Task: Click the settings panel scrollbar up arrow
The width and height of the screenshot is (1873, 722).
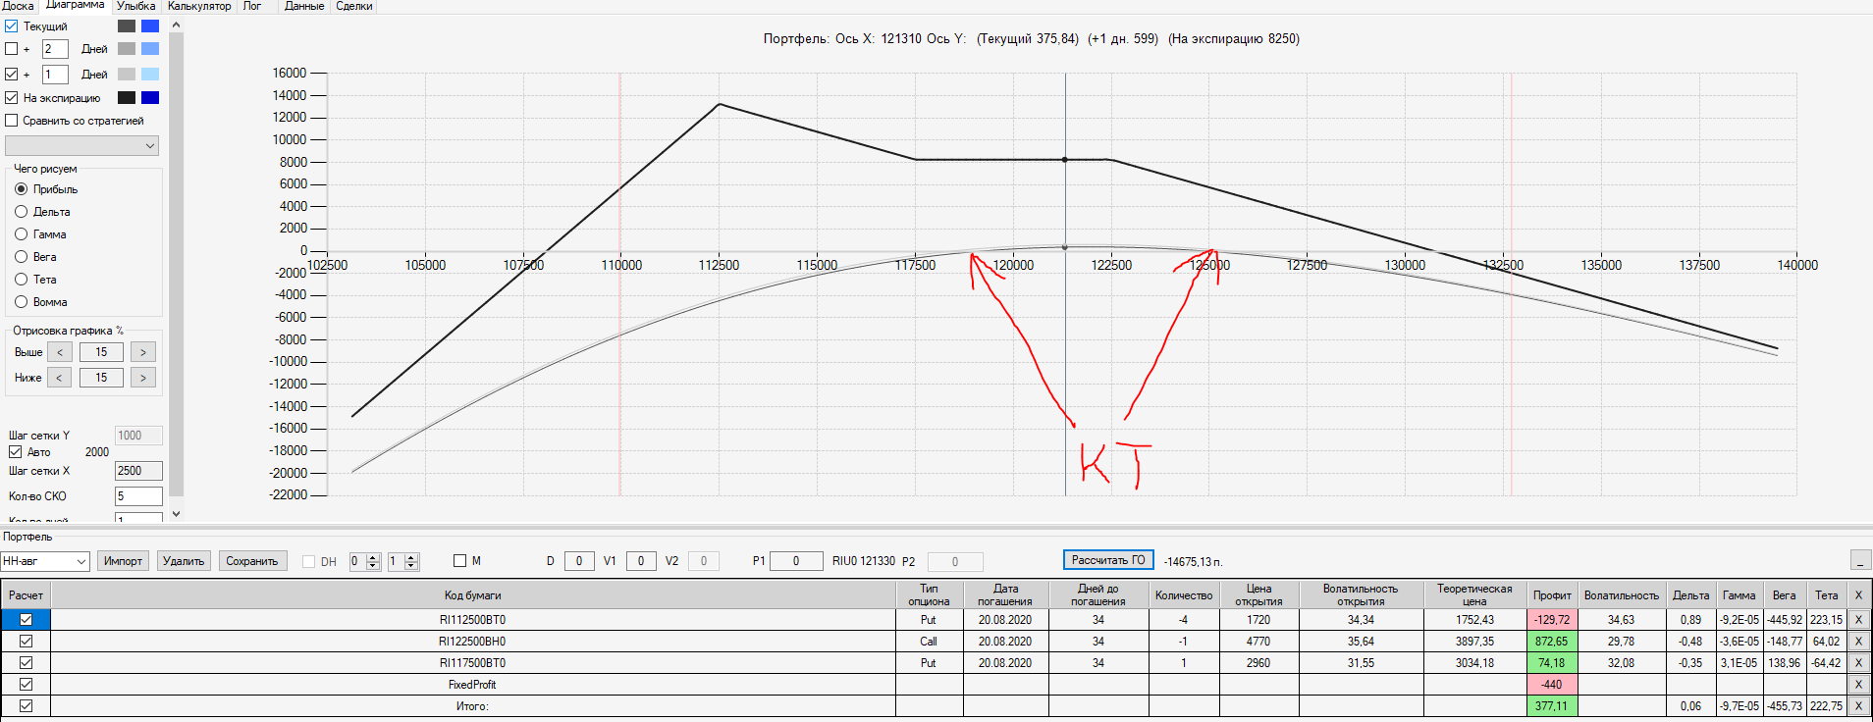Action: (177, 26)
